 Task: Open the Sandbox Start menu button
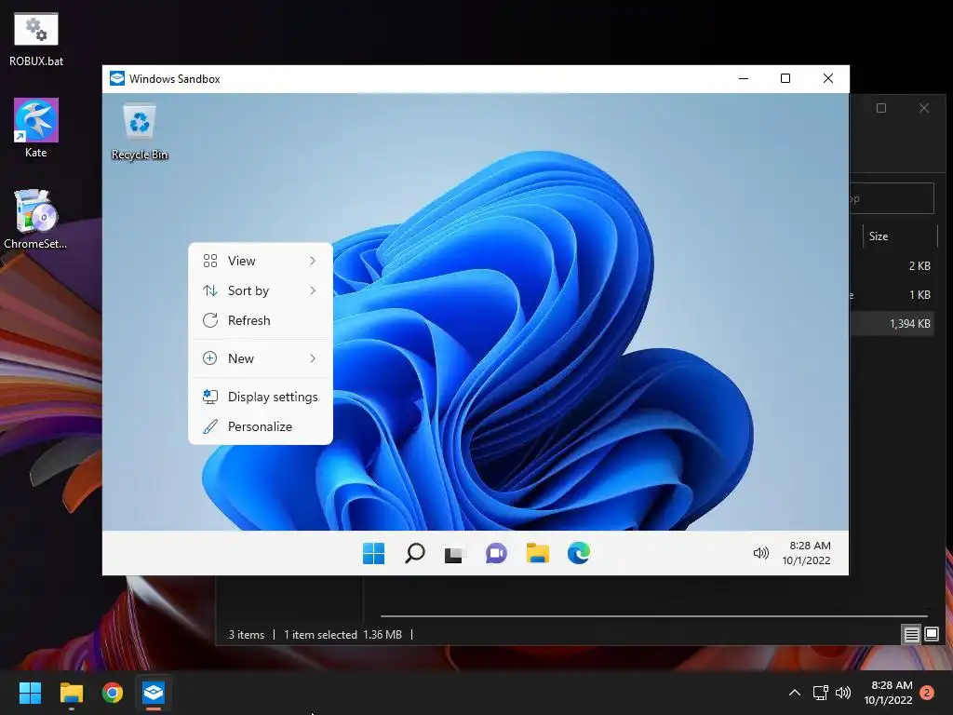click(x=373, y=553)
